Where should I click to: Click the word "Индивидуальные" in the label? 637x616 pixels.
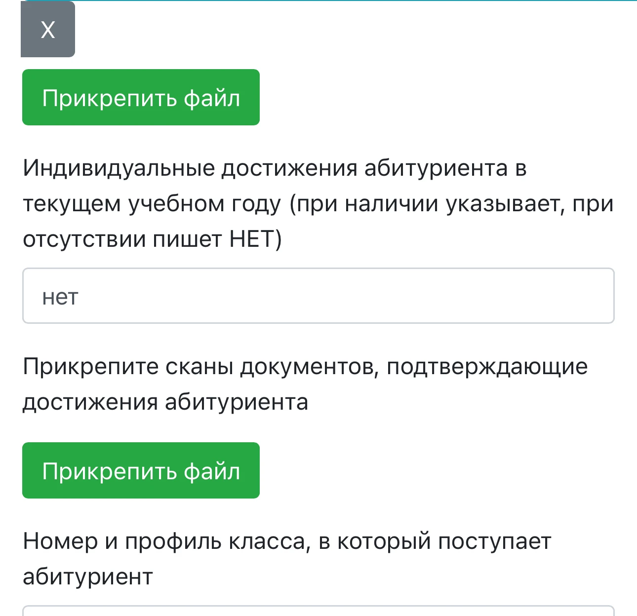pos(119,168)
